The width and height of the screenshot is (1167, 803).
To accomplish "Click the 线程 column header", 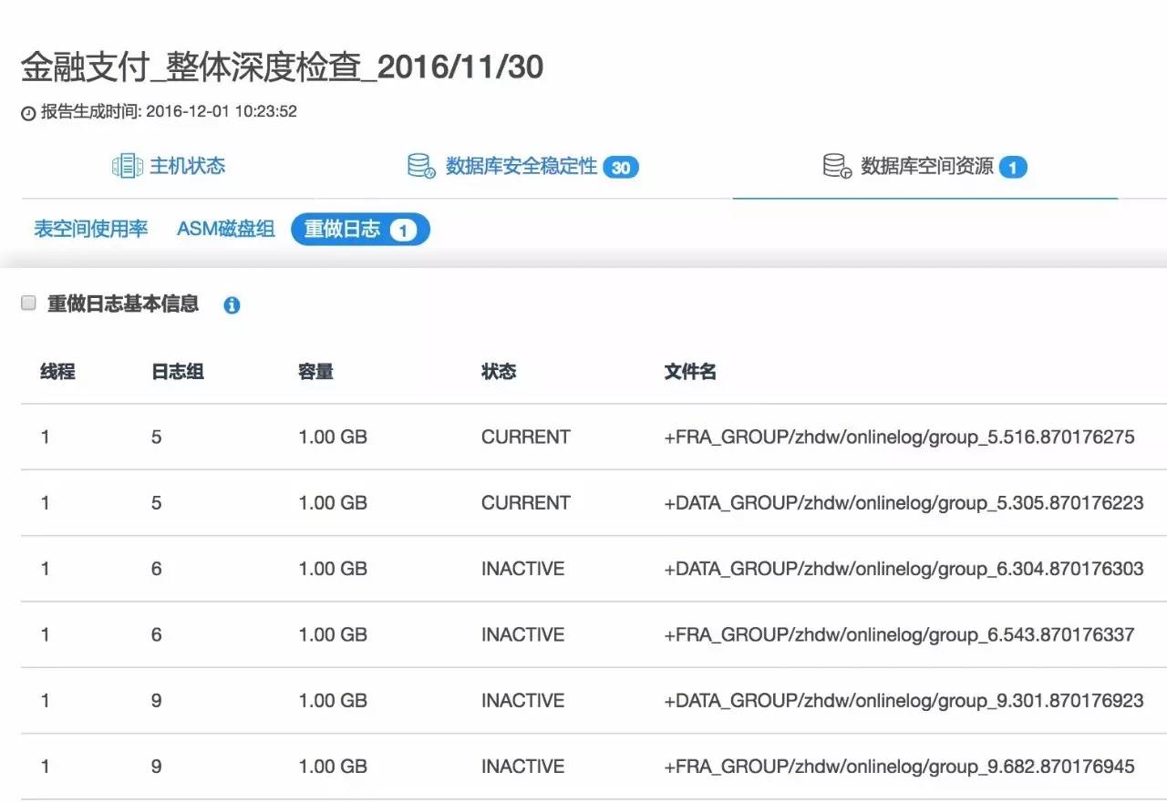I will pos(57,371).
